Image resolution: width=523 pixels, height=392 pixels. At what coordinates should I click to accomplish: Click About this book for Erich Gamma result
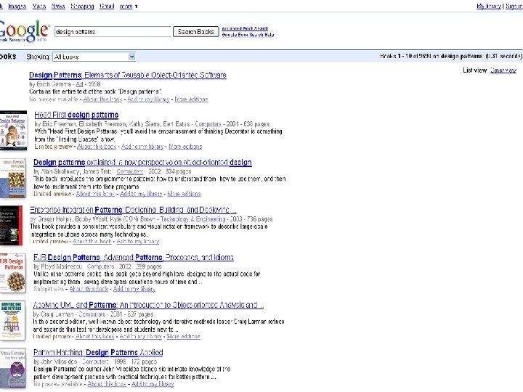coord(102,99)
